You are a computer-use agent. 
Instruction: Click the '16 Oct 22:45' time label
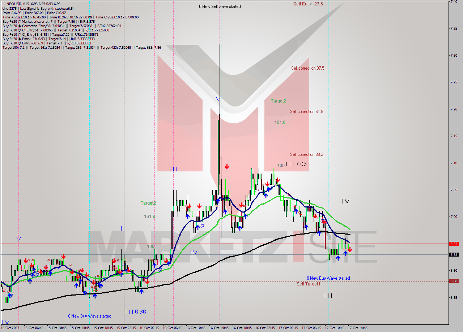click(x=265, y=328)
